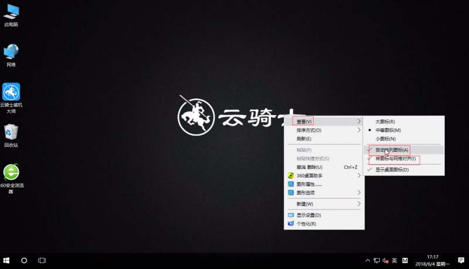Image resolution: width=469 pixels, height=269 pixels.
Task: Open 显示设置(D) from the context menu
Action: pos(324,215)
